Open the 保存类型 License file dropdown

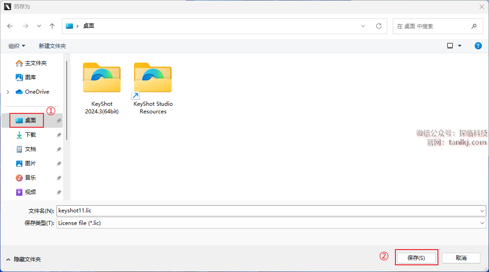(x=271, y=223)
